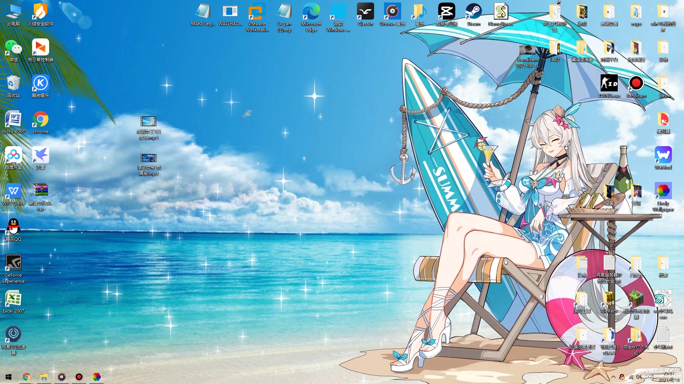
Task: Open the WeMod desktop shortcut
Action: pyautogui.click(x=663, y=158)
